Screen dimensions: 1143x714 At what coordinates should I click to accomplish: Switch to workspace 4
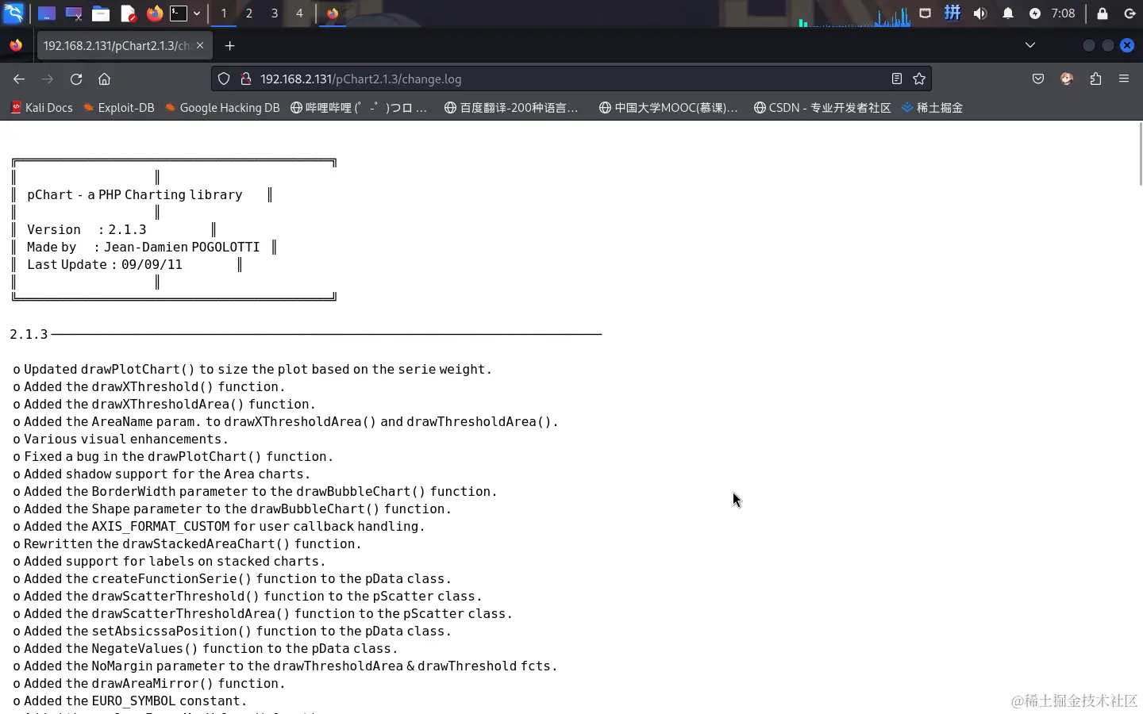pos(299,13)
